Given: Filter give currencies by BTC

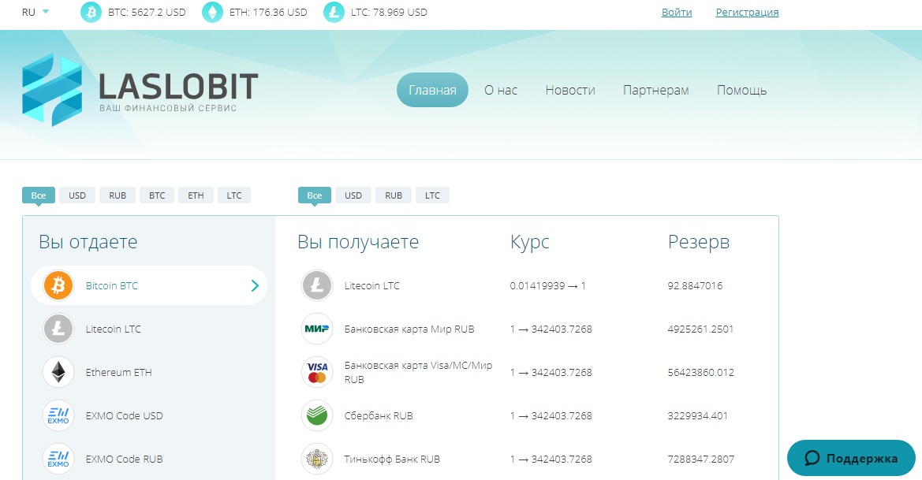Looking at the screenshot, I should click(157, 195).
